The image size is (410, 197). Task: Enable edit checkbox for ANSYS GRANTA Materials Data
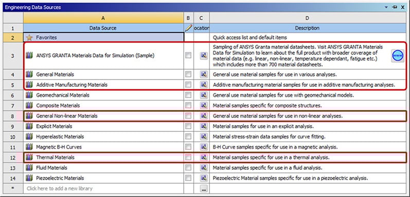coord(188,55)
